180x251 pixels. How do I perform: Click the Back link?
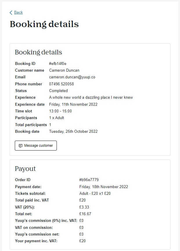[x=18, y=12]
